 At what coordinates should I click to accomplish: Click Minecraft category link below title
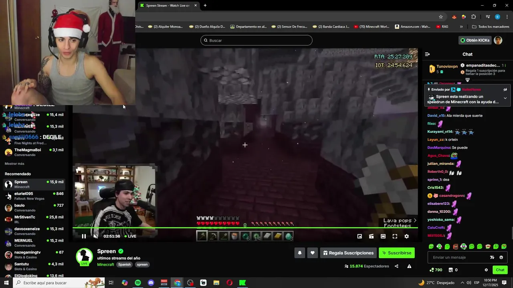tap(105, 264)
